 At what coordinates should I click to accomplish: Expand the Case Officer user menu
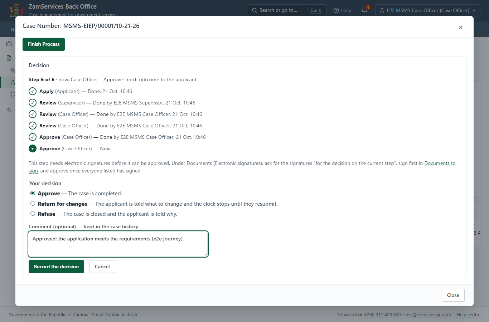pyautogui.click(x=428, y=10)
